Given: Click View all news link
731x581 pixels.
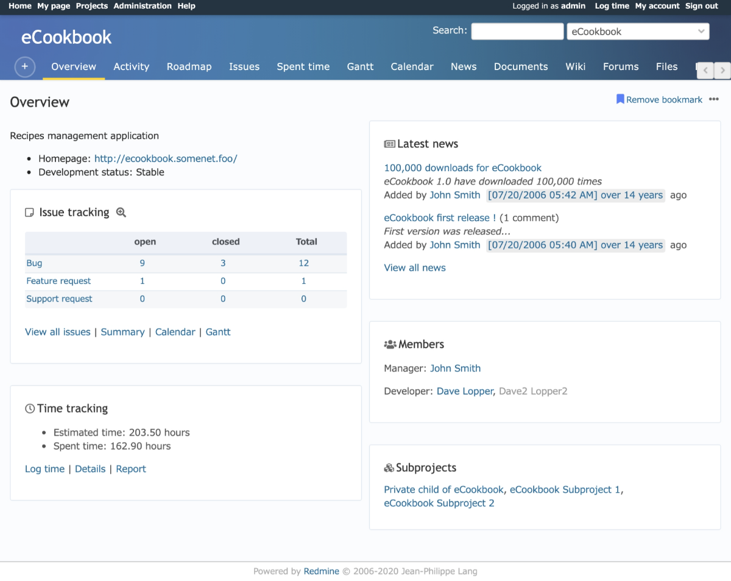Looking at the screenshot, I should pyautogui.click(x=415, y=267).
